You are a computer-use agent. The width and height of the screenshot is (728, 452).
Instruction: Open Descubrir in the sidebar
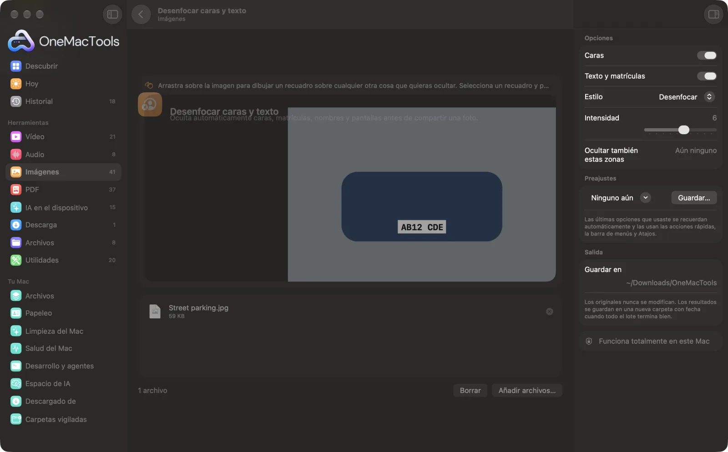63,66
